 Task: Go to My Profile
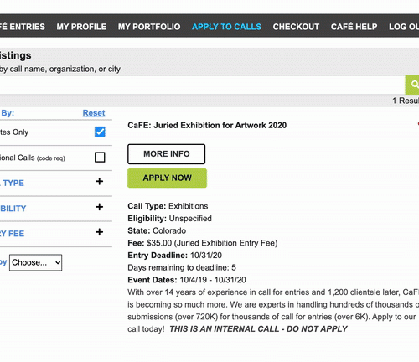click(x=81, y=27)
